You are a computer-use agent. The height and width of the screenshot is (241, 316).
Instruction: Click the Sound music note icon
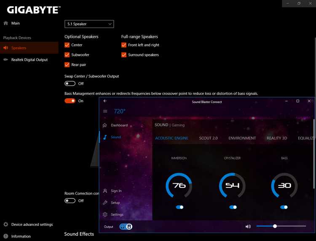(x=105, y=137)
